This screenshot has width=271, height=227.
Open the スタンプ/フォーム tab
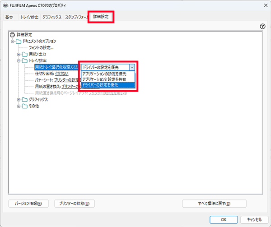pos(76,17)
